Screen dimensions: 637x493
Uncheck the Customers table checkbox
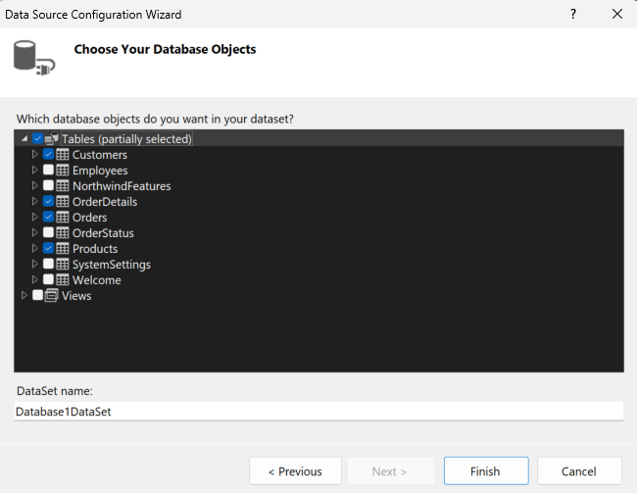coord(48,155)
